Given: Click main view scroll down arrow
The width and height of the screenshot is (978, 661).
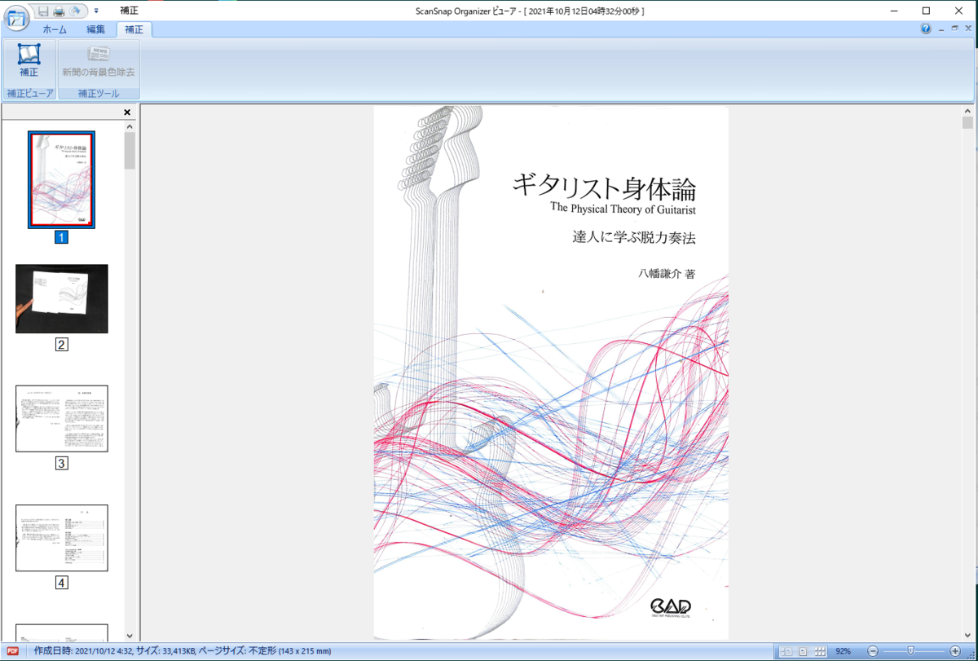Looking at the screenshot, I should point(967,635).
